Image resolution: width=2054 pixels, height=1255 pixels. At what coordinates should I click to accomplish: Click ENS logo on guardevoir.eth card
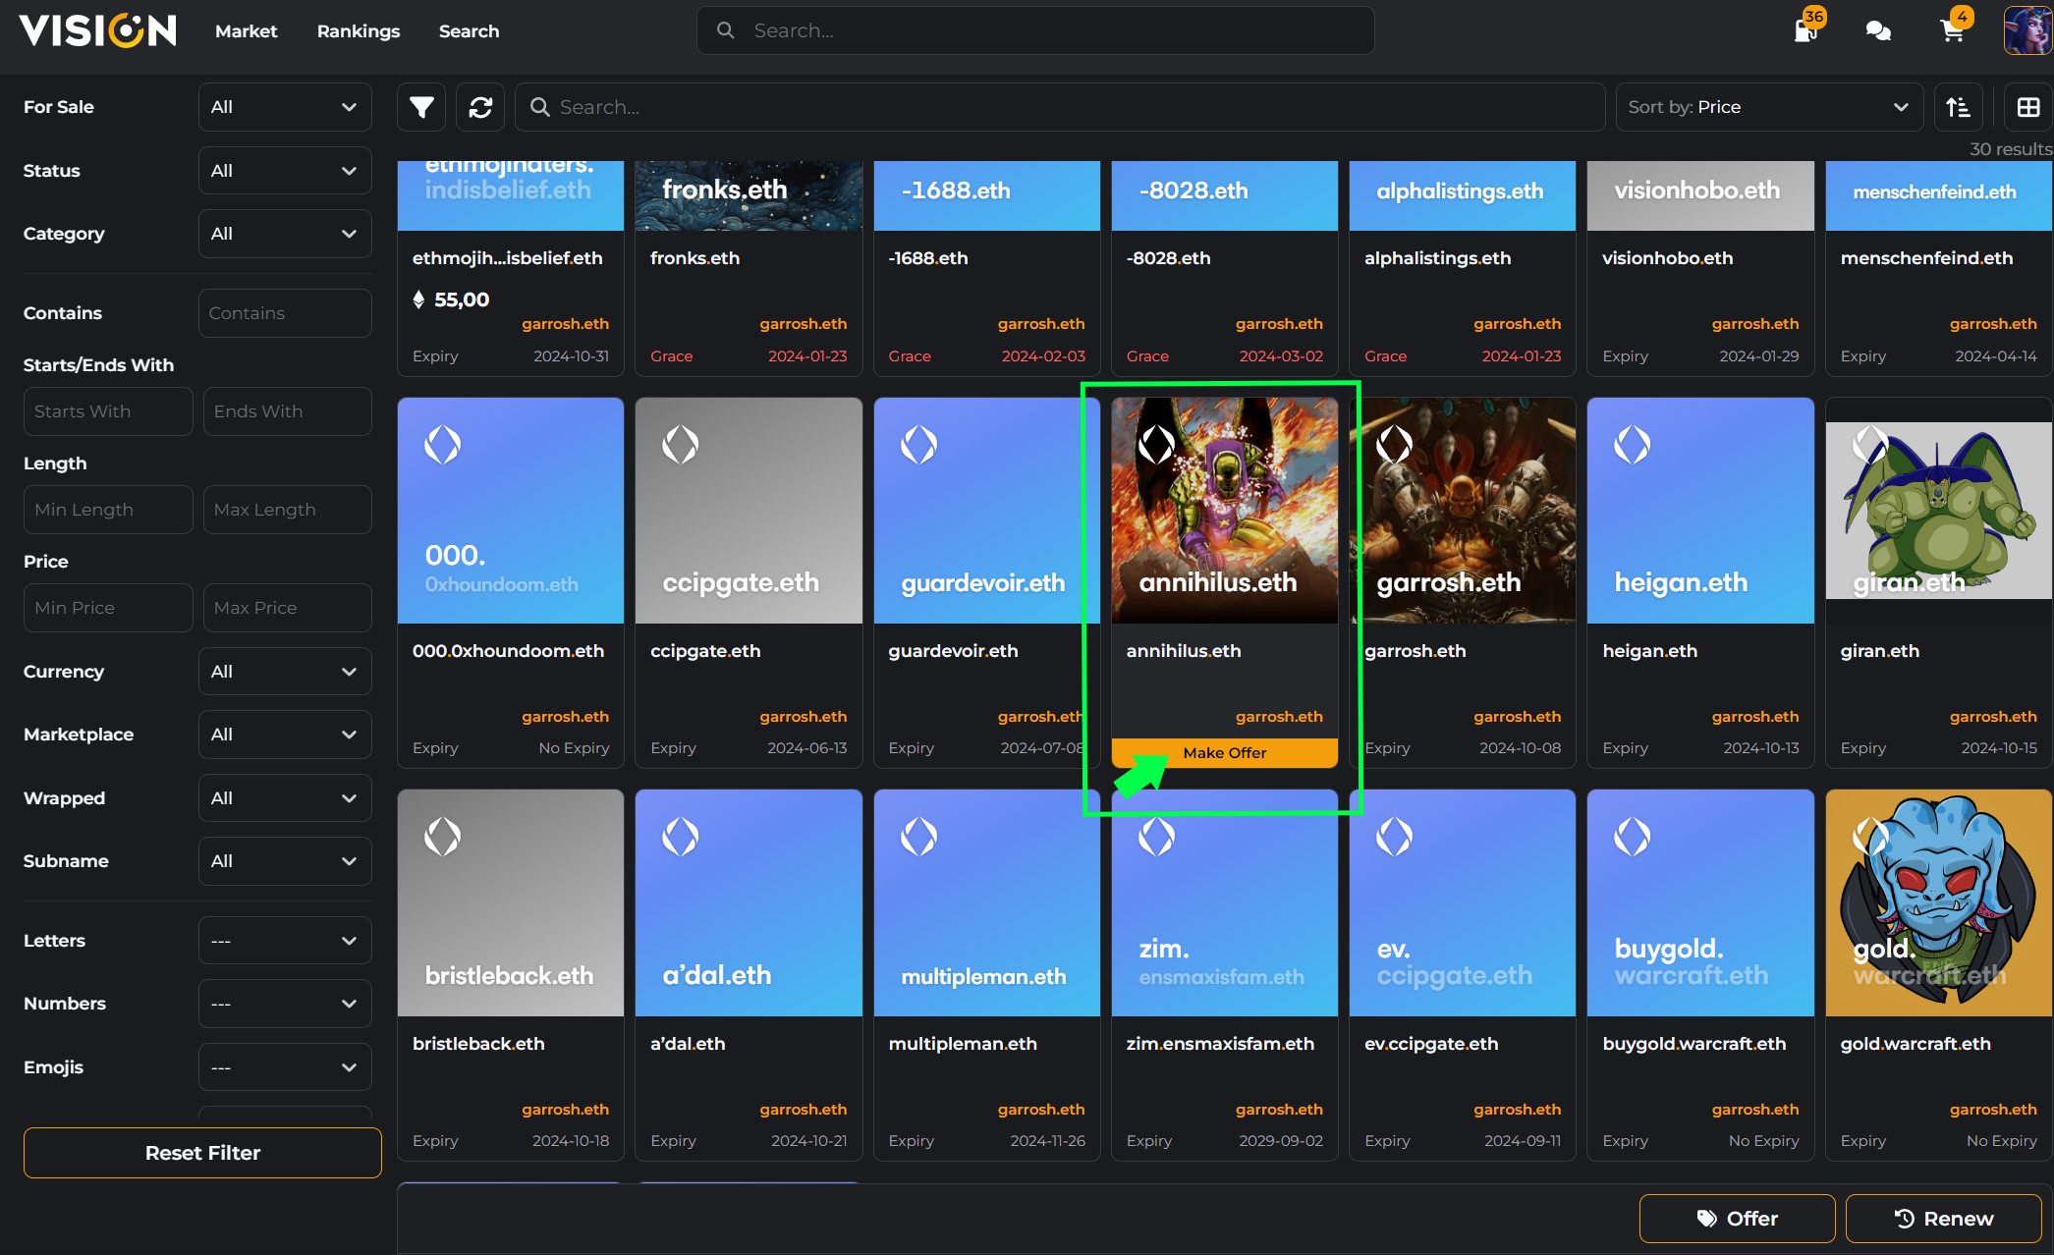918,445
